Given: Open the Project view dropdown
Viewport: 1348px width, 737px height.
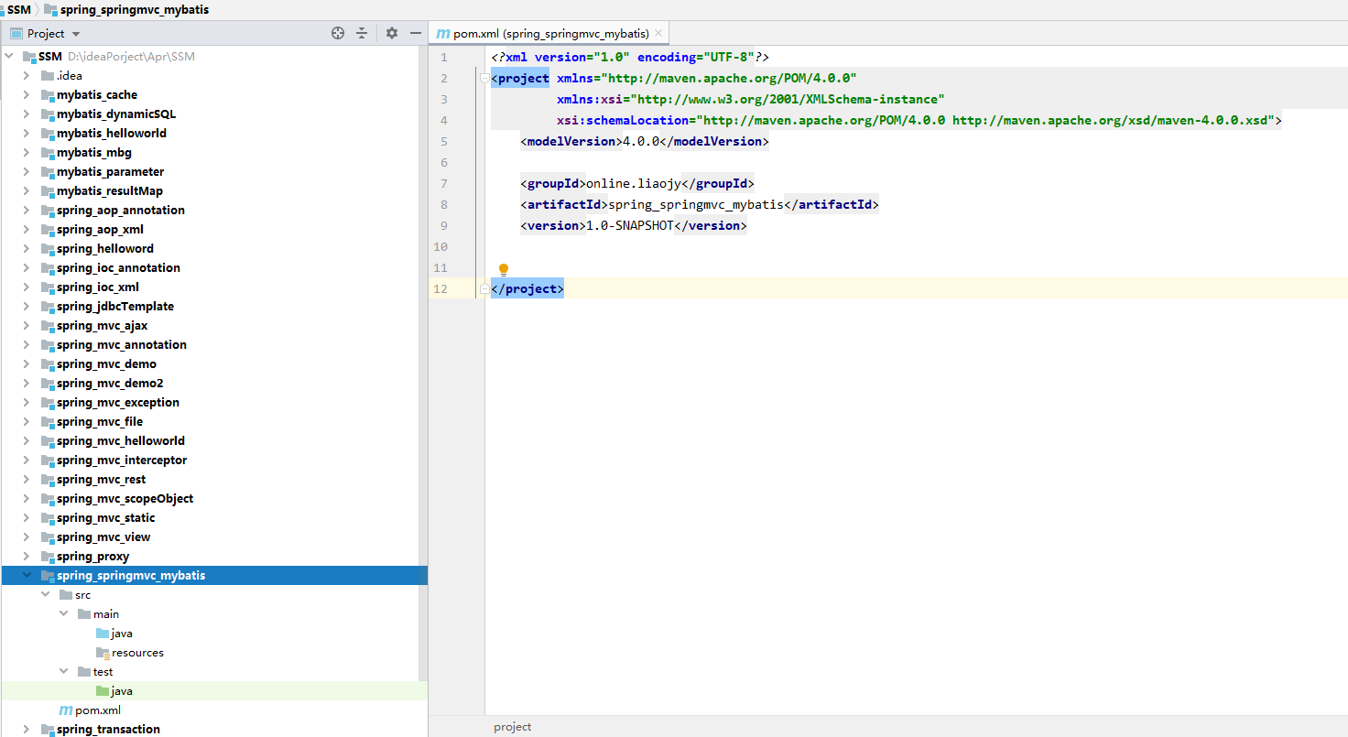Looking at the screenshot, I should (x=76, y=34).
